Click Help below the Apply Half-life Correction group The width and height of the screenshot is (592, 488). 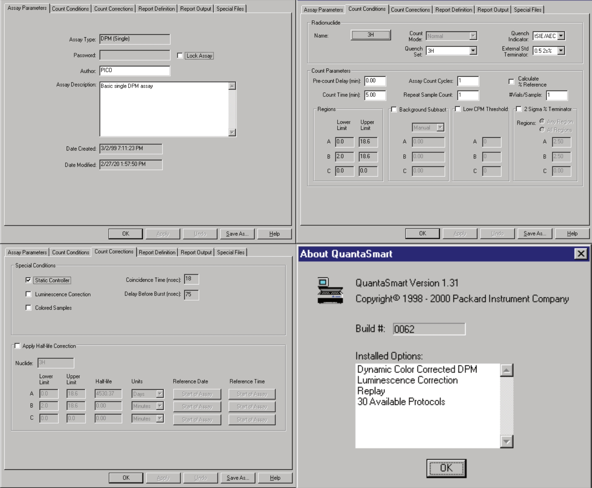point(275,478)
